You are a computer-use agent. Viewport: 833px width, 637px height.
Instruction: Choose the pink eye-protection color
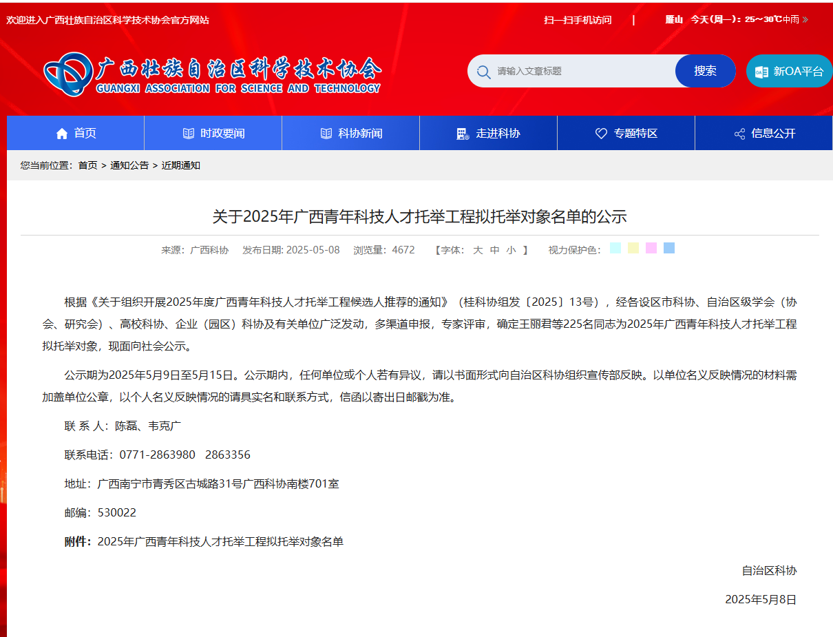point(651,248)
